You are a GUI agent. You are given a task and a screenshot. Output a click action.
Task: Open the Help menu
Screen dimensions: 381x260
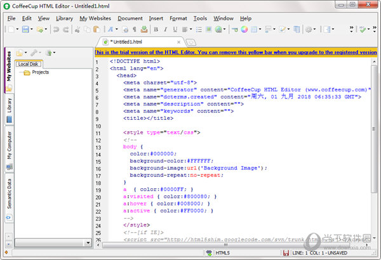246,18
